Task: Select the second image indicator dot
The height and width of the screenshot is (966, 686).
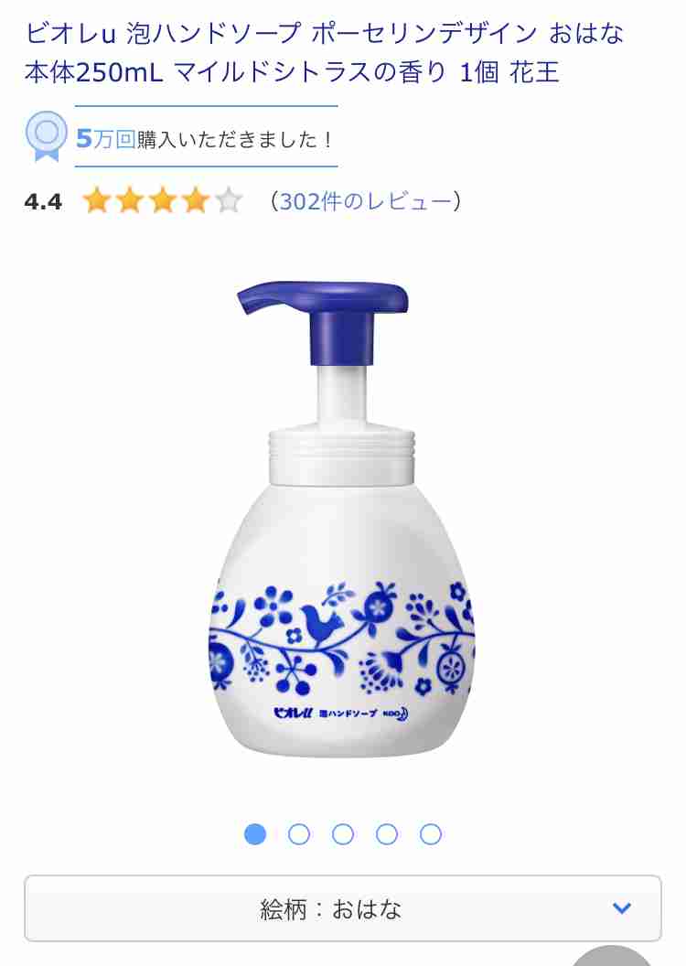Action: point(299,834)
